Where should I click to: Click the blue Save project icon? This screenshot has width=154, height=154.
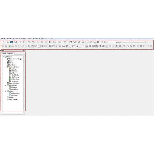pyautogui.click(x=11, y=42)
